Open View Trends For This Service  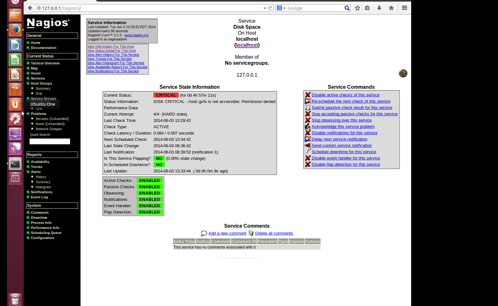click(x=109, y=59)
